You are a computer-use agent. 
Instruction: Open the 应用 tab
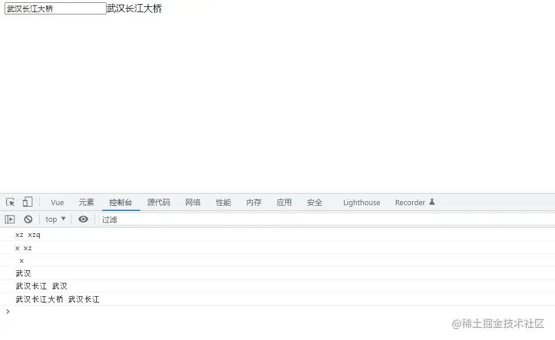click(284, 202)
